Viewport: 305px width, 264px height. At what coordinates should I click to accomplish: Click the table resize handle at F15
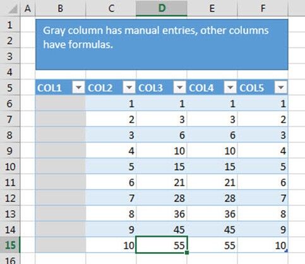coord(286,251)
